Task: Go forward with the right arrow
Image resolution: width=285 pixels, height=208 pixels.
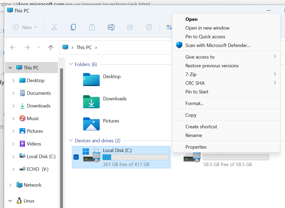Action: [x=27, y=48]
